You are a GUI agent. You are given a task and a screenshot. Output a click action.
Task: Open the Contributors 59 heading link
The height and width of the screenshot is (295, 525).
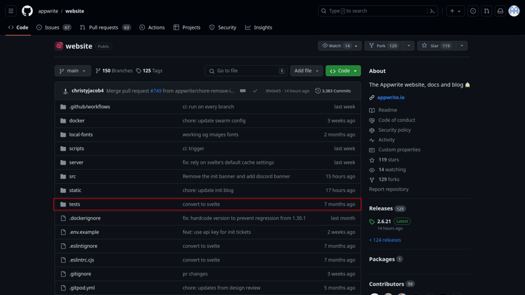click(x=392, y=284)
